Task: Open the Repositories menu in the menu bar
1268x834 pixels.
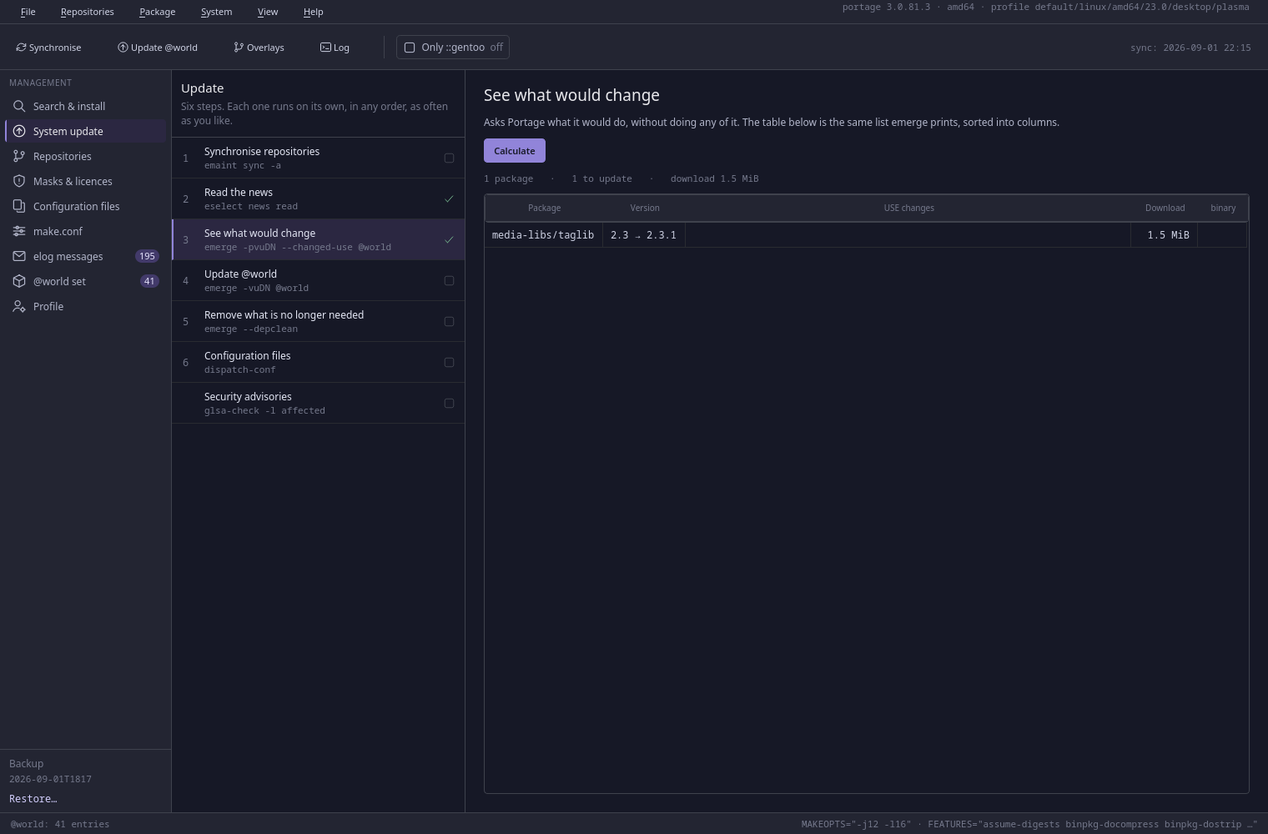Action: (x=88, y=12)
